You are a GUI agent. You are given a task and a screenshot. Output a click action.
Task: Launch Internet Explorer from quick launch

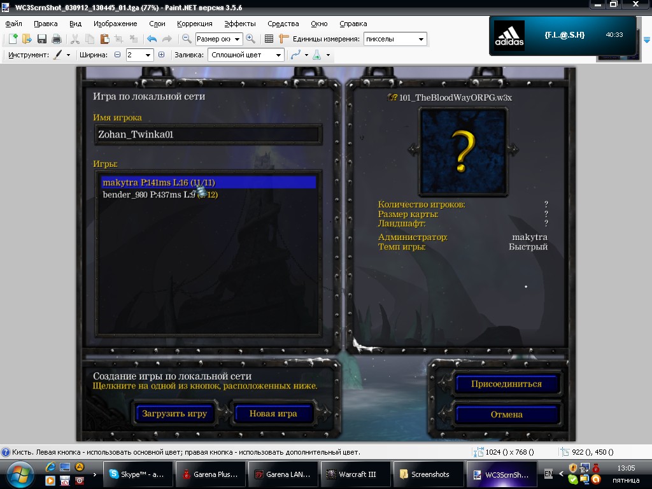click(50, 467)
